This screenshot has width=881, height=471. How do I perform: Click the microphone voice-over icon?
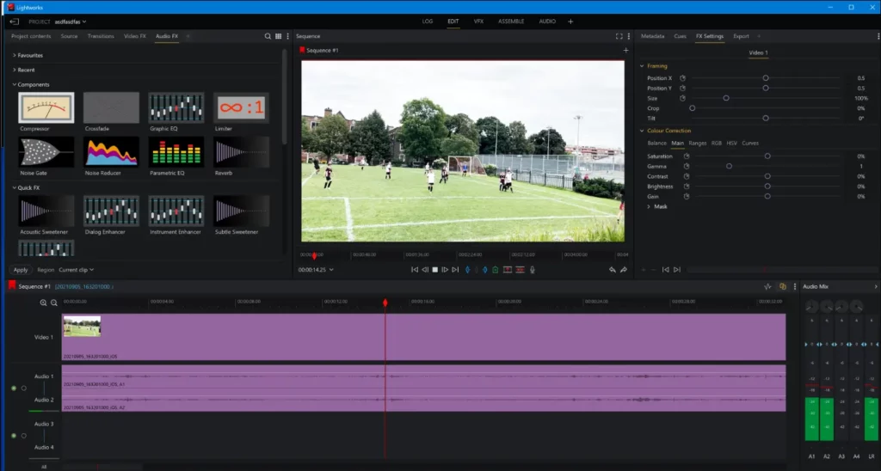point(533,270)
